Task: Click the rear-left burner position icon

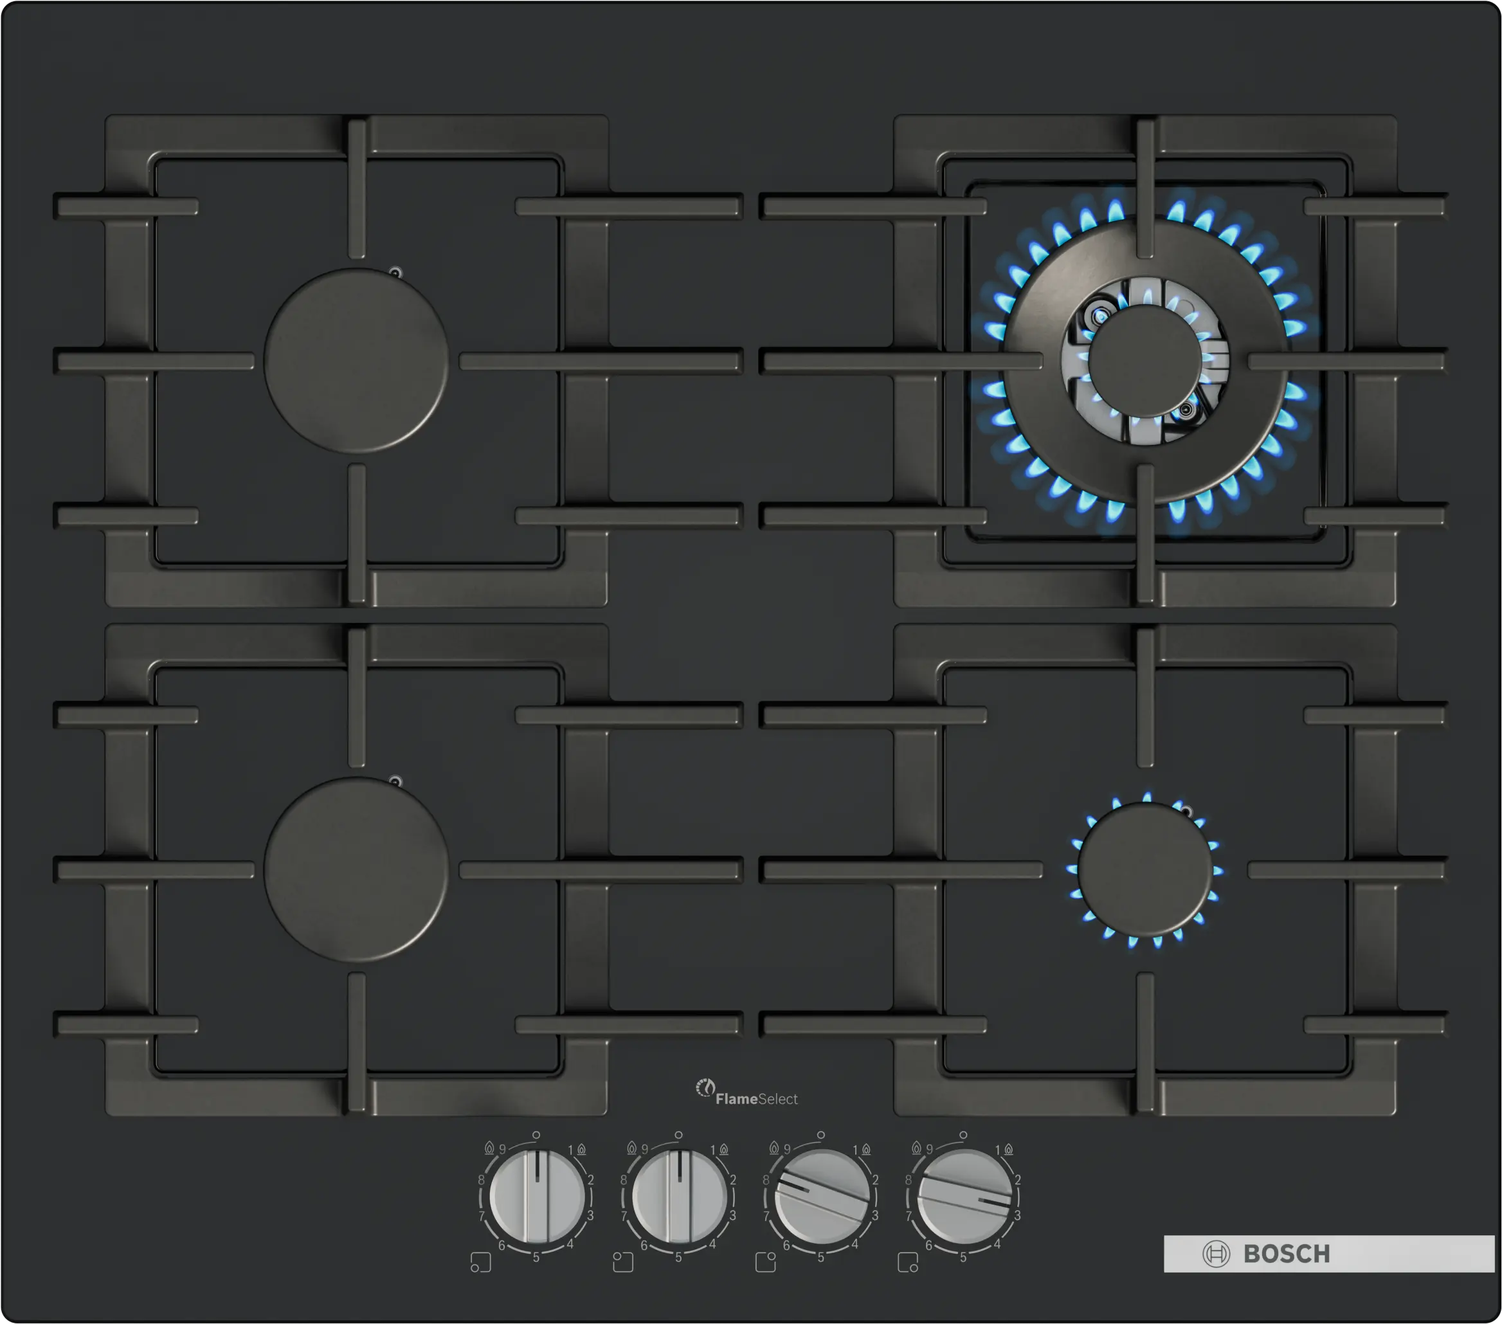Action: (x=622, y=1262)
